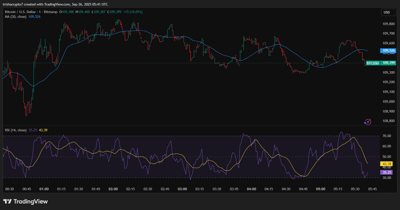Click the 109,800 price axis label
This screenshot has height=210, width=400.
coord(388,24)
